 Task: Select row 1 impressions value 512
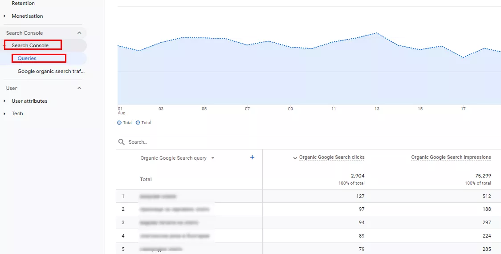click(487, 196)
